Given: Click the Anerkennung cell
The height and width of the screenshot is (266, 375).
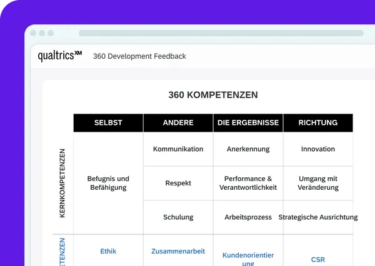Looking at the screenshot, I should tap(248, 149).
